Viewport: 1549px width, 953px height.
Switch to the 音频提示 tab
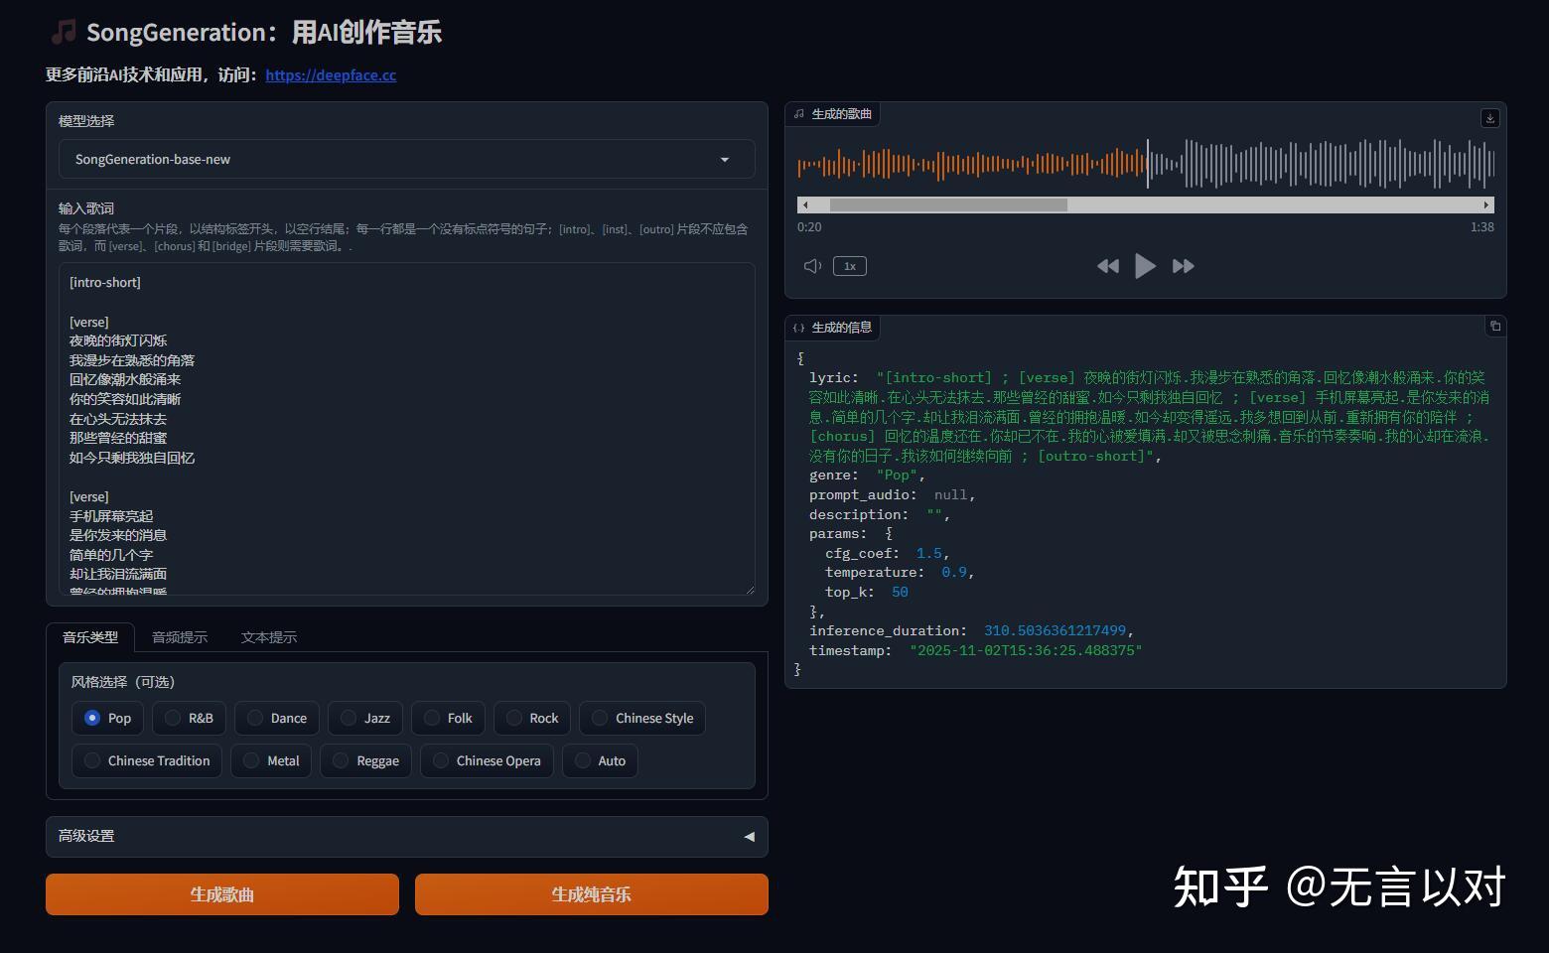180,636
